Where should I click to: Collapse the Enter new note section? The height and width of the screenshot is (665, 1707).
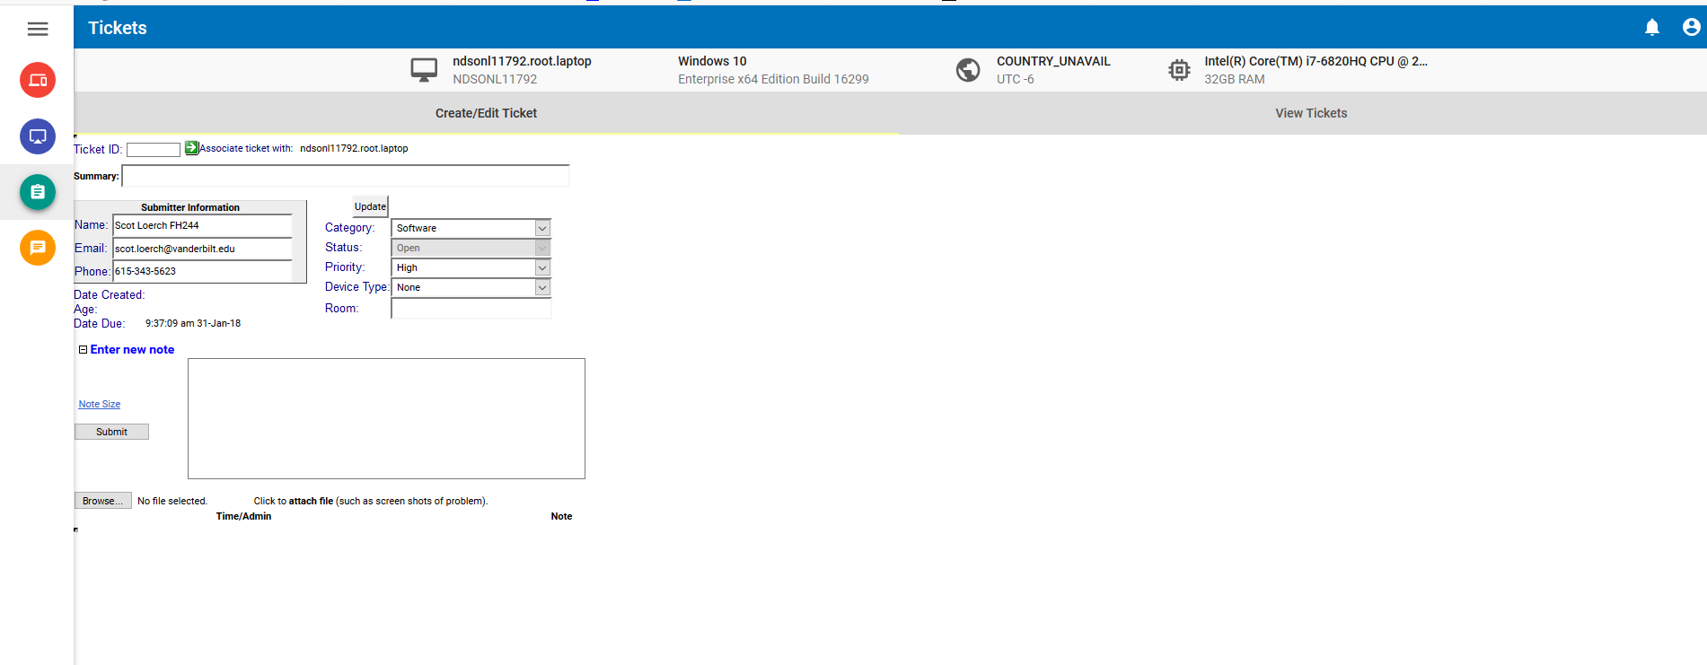pyautogui.click(x=84, y=350)
